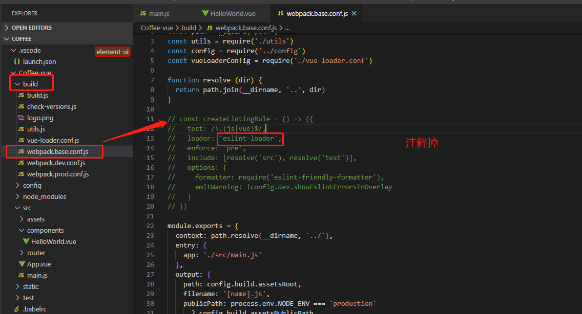The width and height of the screenshot is (582, 314).
Task: Collapse the COFFEE workspace section
Action: click(x=7, y=38)
